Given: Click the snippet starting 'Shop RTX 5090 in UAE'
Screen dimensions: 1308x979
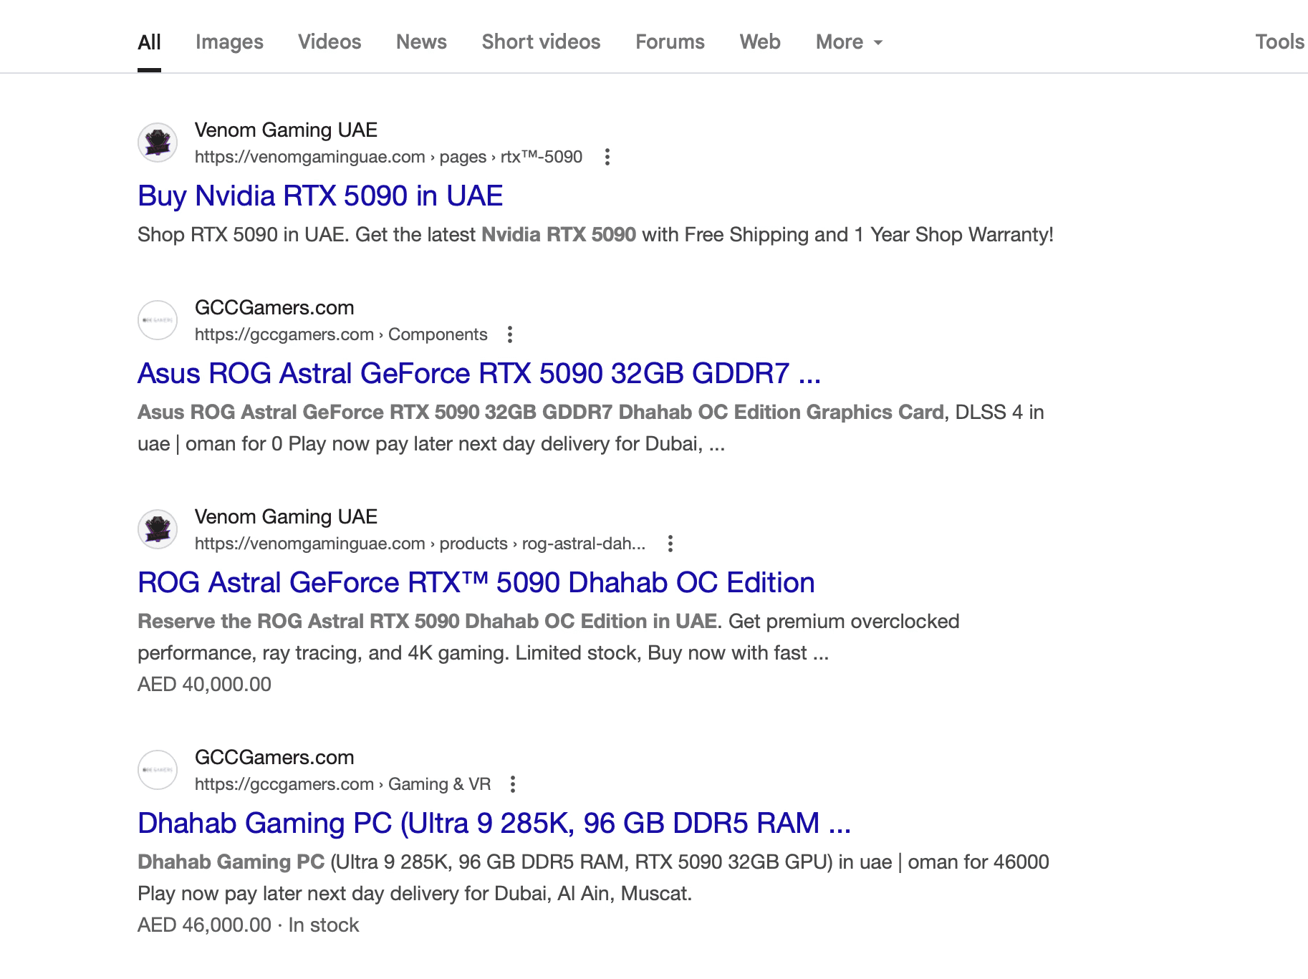Looking at the screenshot, I should pyautogui.click(x=595, y=234).
